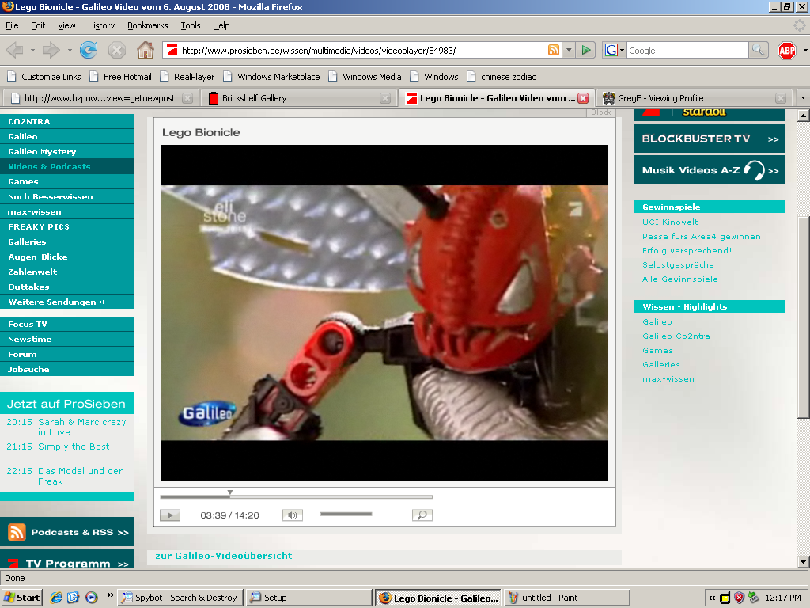Click the Firefox reload page icon

pos(89,50)
